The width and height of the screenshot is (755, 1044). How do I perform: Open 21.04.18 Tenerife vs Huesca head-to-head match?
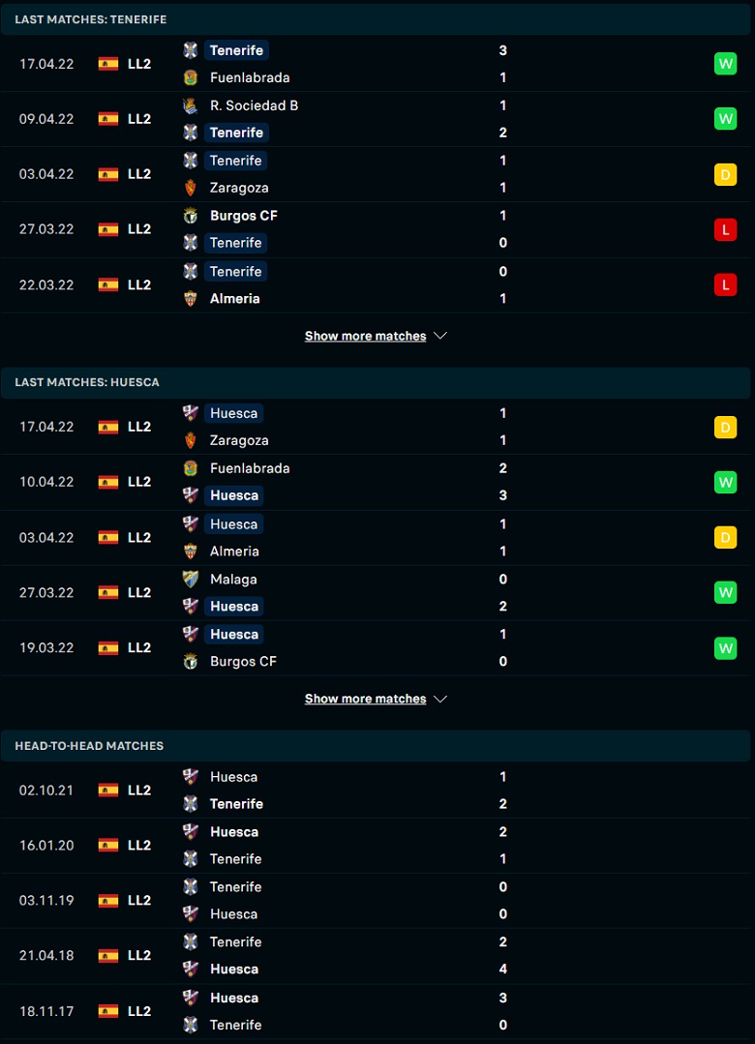pyautogui.click(x=368, y=956)
